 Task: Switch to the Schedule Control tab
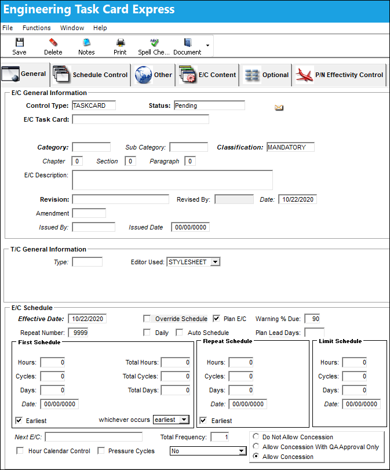coord(90,75)
